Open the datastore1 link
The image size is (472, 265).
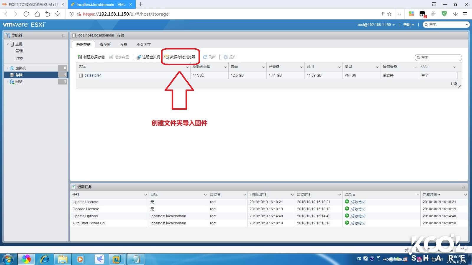point(93,75)
